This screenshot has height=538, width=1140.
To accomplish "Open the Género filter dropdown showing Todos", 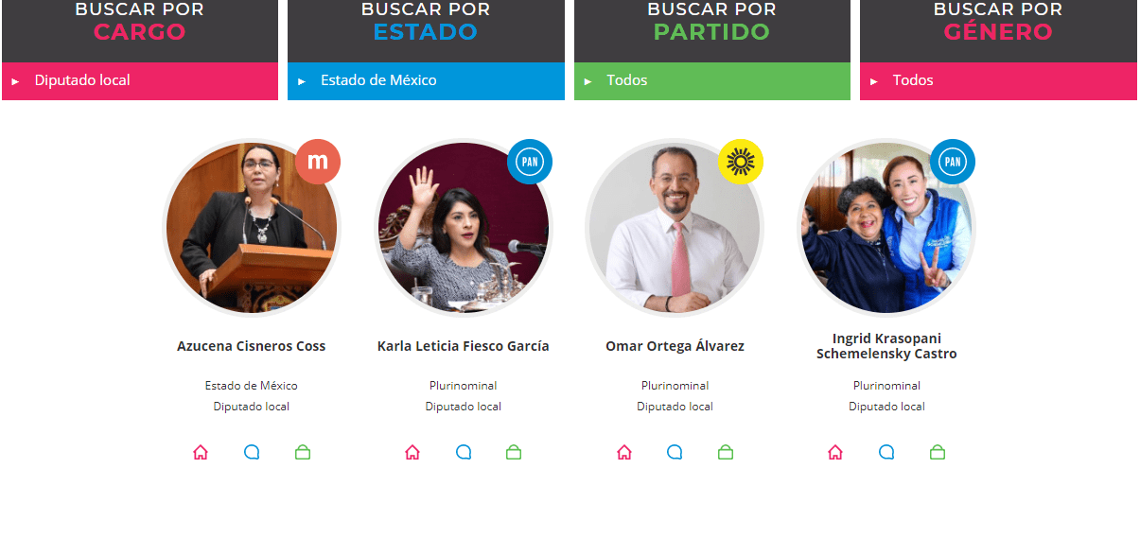I will (998, 81).
